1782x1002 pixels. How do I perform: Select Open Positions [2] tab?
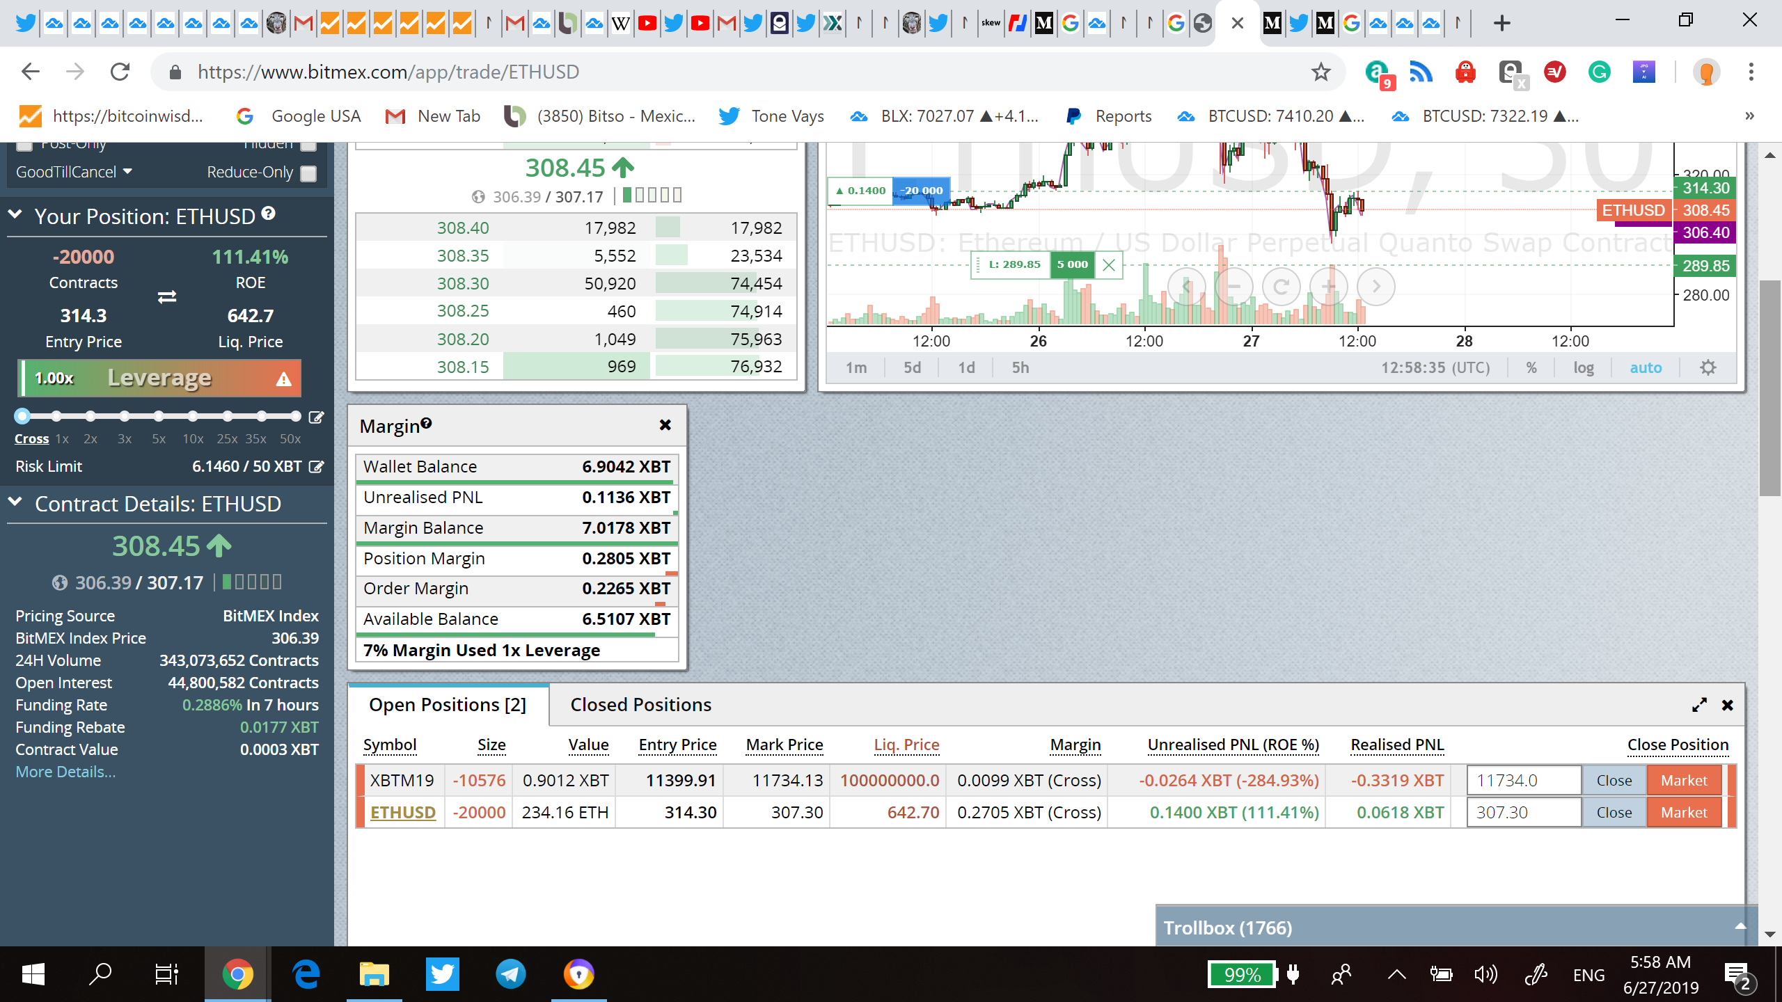point(448,705)
